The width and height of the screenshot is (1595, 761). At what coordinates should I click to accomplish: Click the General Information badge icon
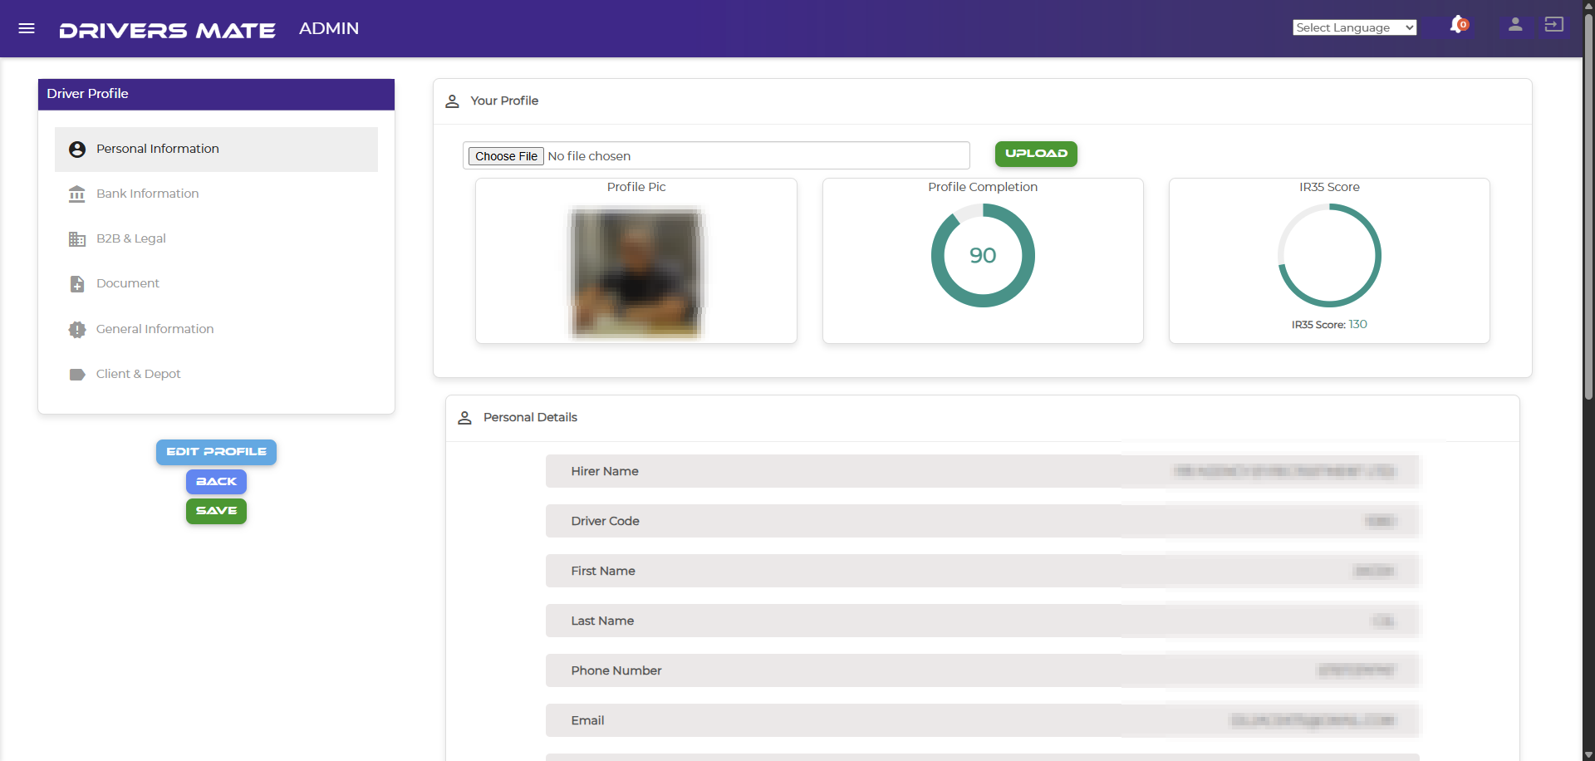(x=77, y=330)
